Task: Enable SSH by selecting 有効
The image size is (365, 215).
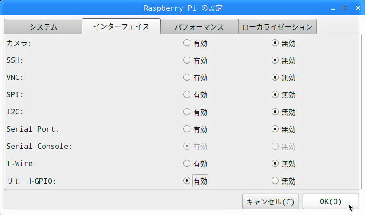Action: [187, 60]
